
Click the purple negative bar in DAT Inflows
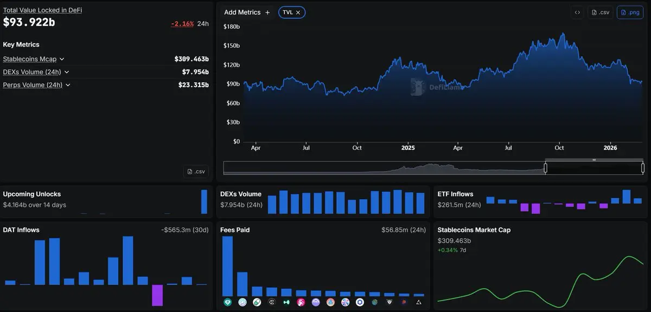click(x=157, y=295)
